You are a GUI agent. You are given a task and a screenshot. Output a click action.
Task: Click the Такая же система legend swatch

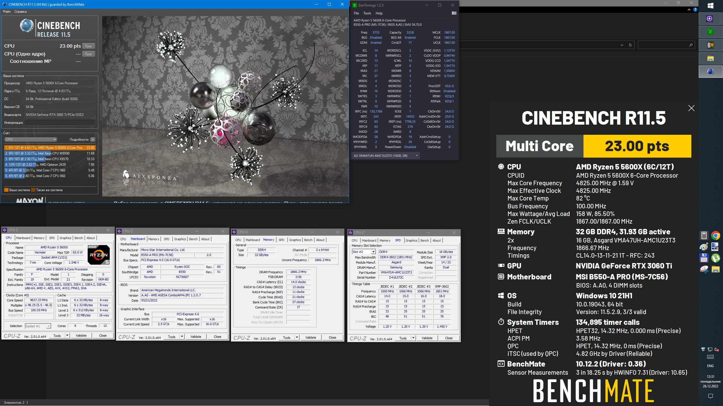33,190
